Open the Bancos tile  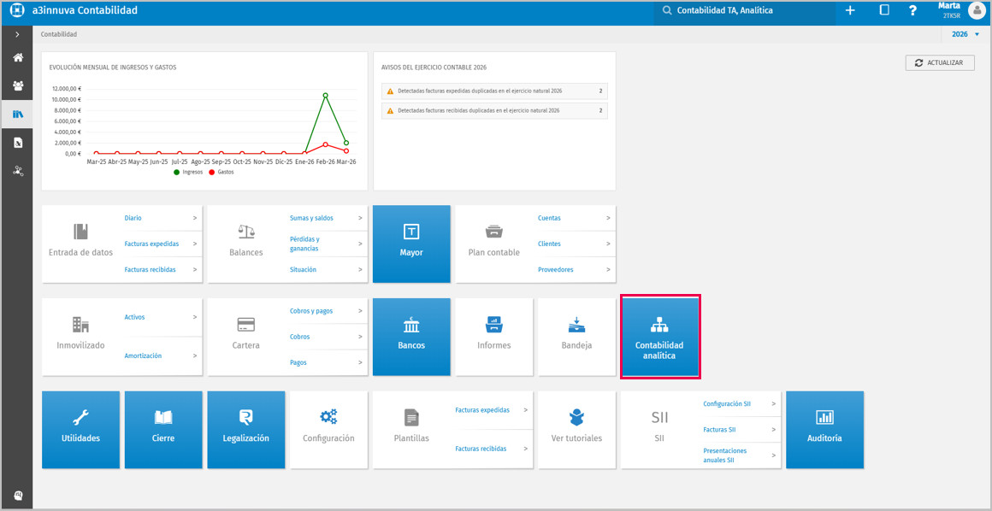click(x=412, y=337)
